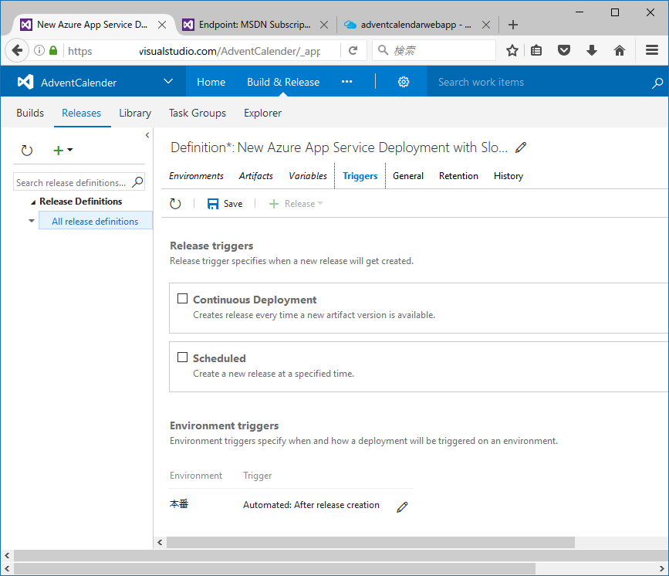Select the Retention definition tab
This screenshot has height=576, width=669.
click(x=458, y=176)
